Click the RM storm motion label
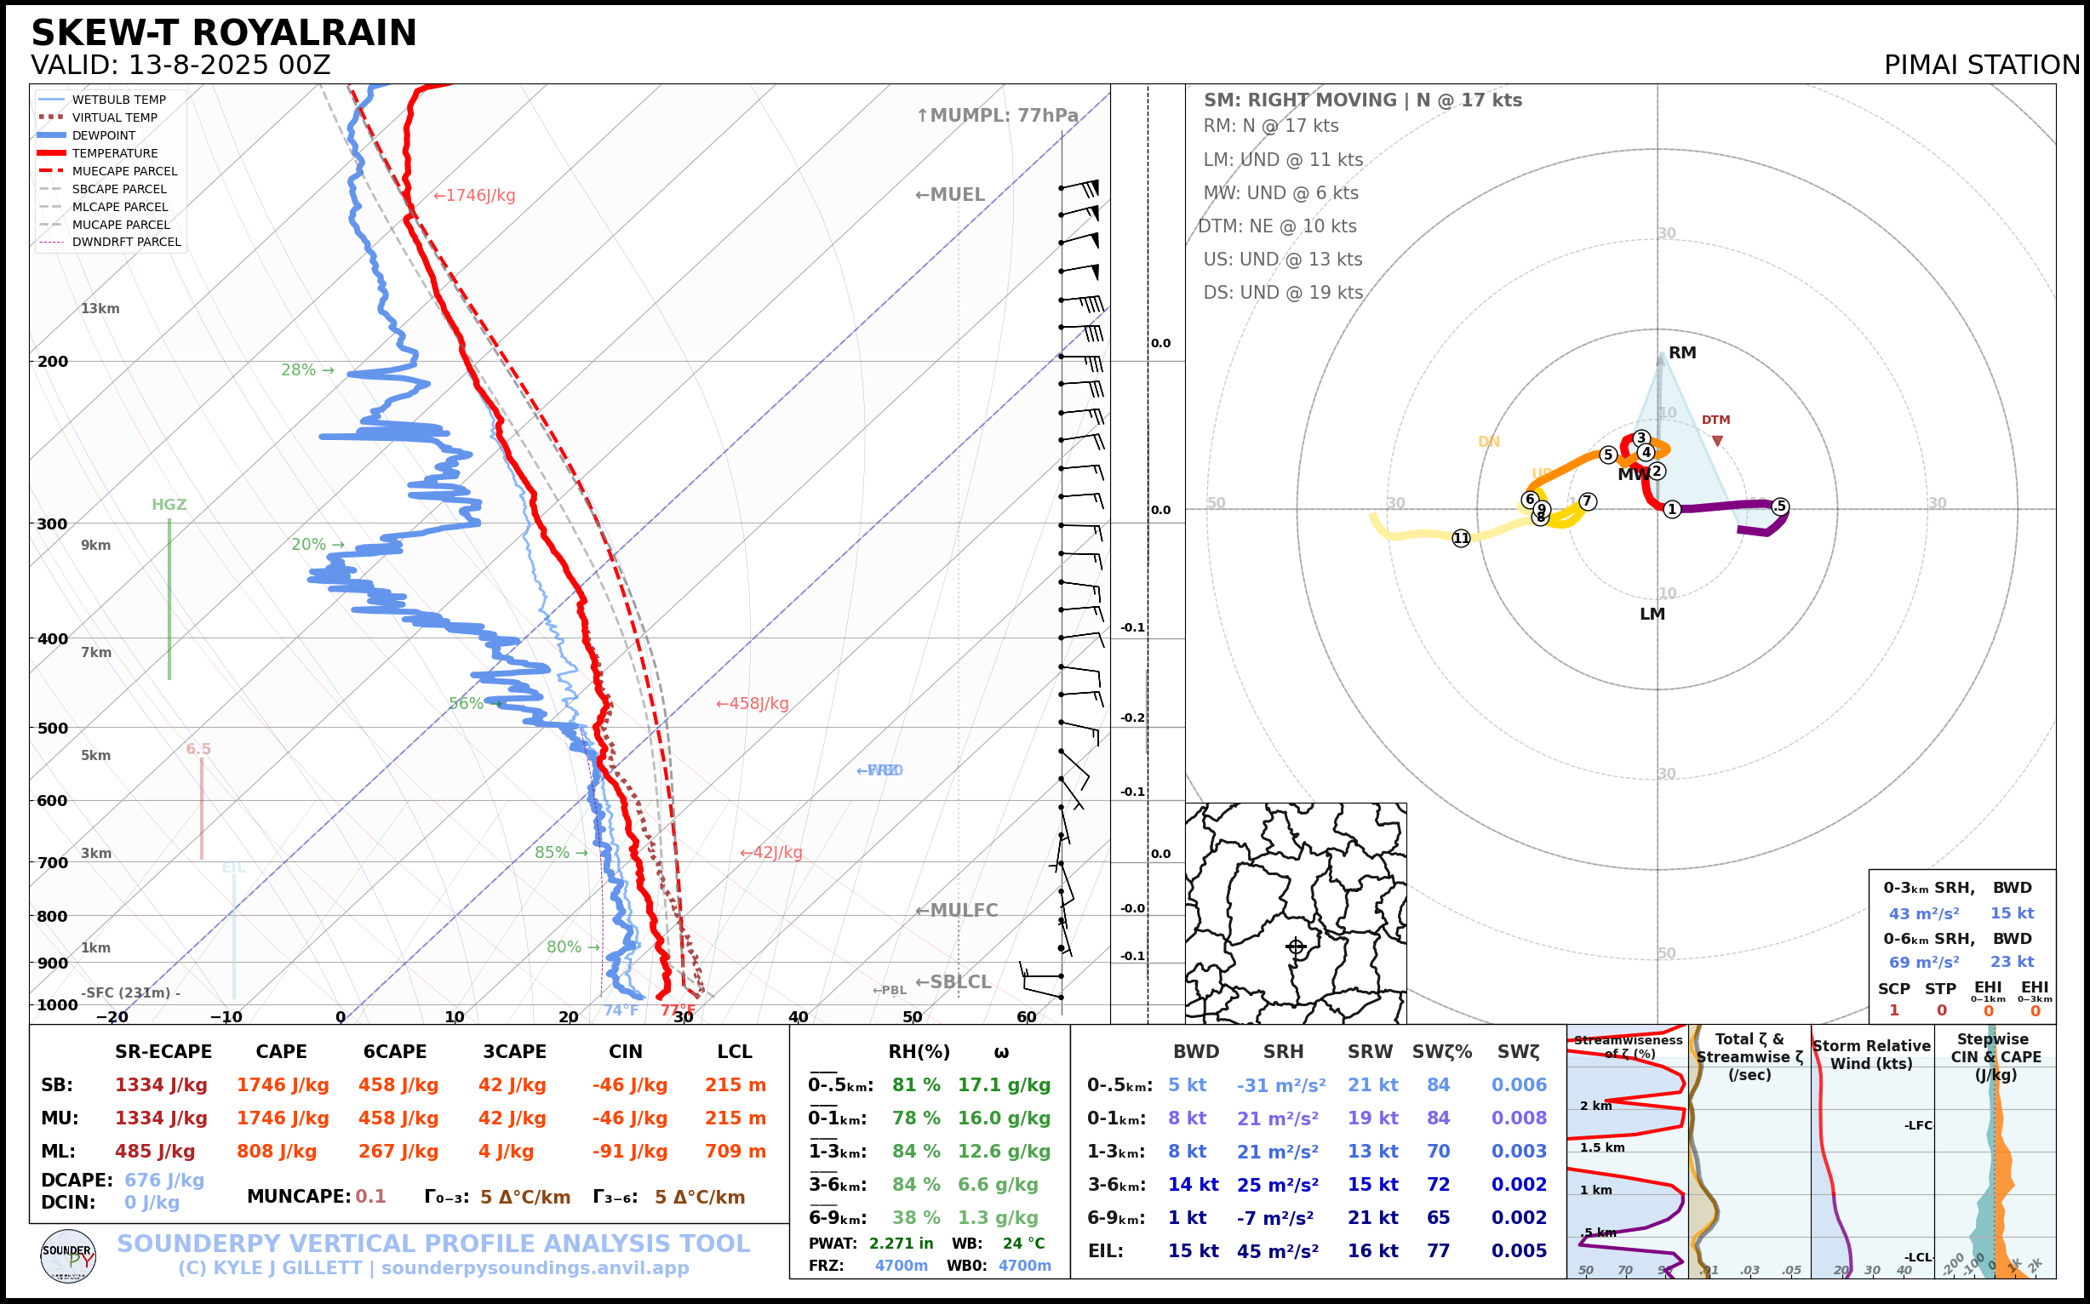The width and height of the screenshot is (2090, 1304). click(1682, 352)
